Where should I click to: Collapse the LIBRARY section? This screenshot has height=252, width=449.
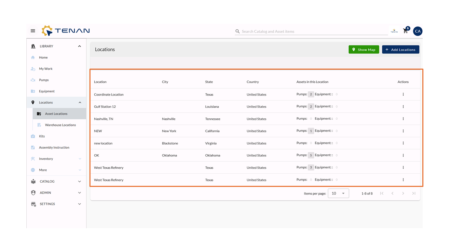tap(79, 46)
